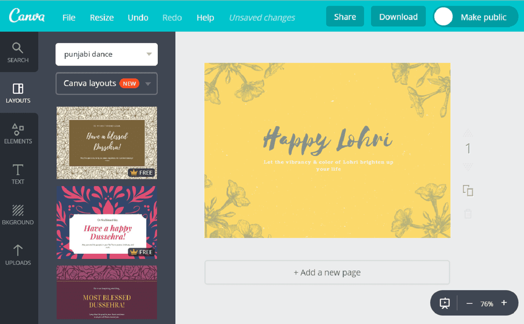Expand the punjabi dance search dropdown
Image resolution: width=524 pixels, height=324 pixels.
(149, 54)
